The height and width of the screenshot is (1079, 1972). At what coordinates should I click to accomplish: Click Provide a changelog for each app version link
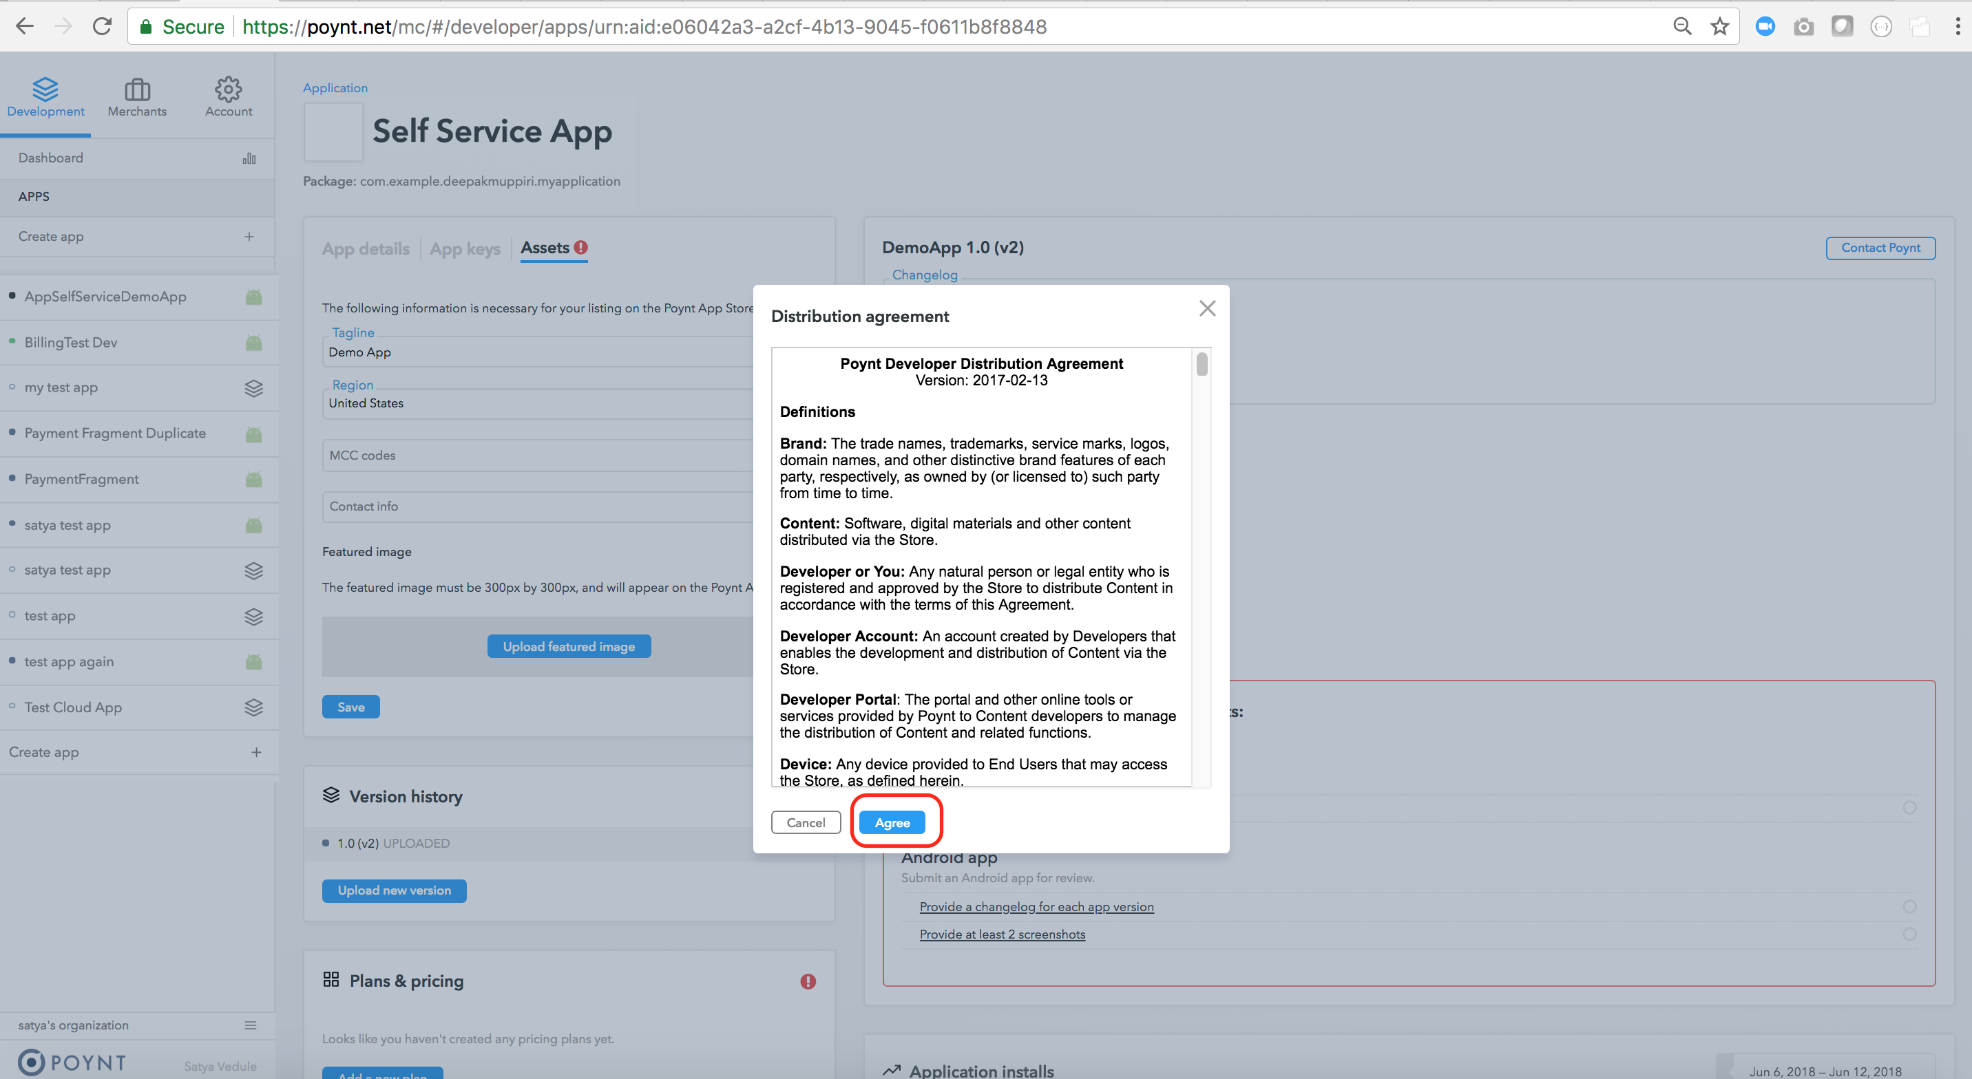[x=1036, y=906]
